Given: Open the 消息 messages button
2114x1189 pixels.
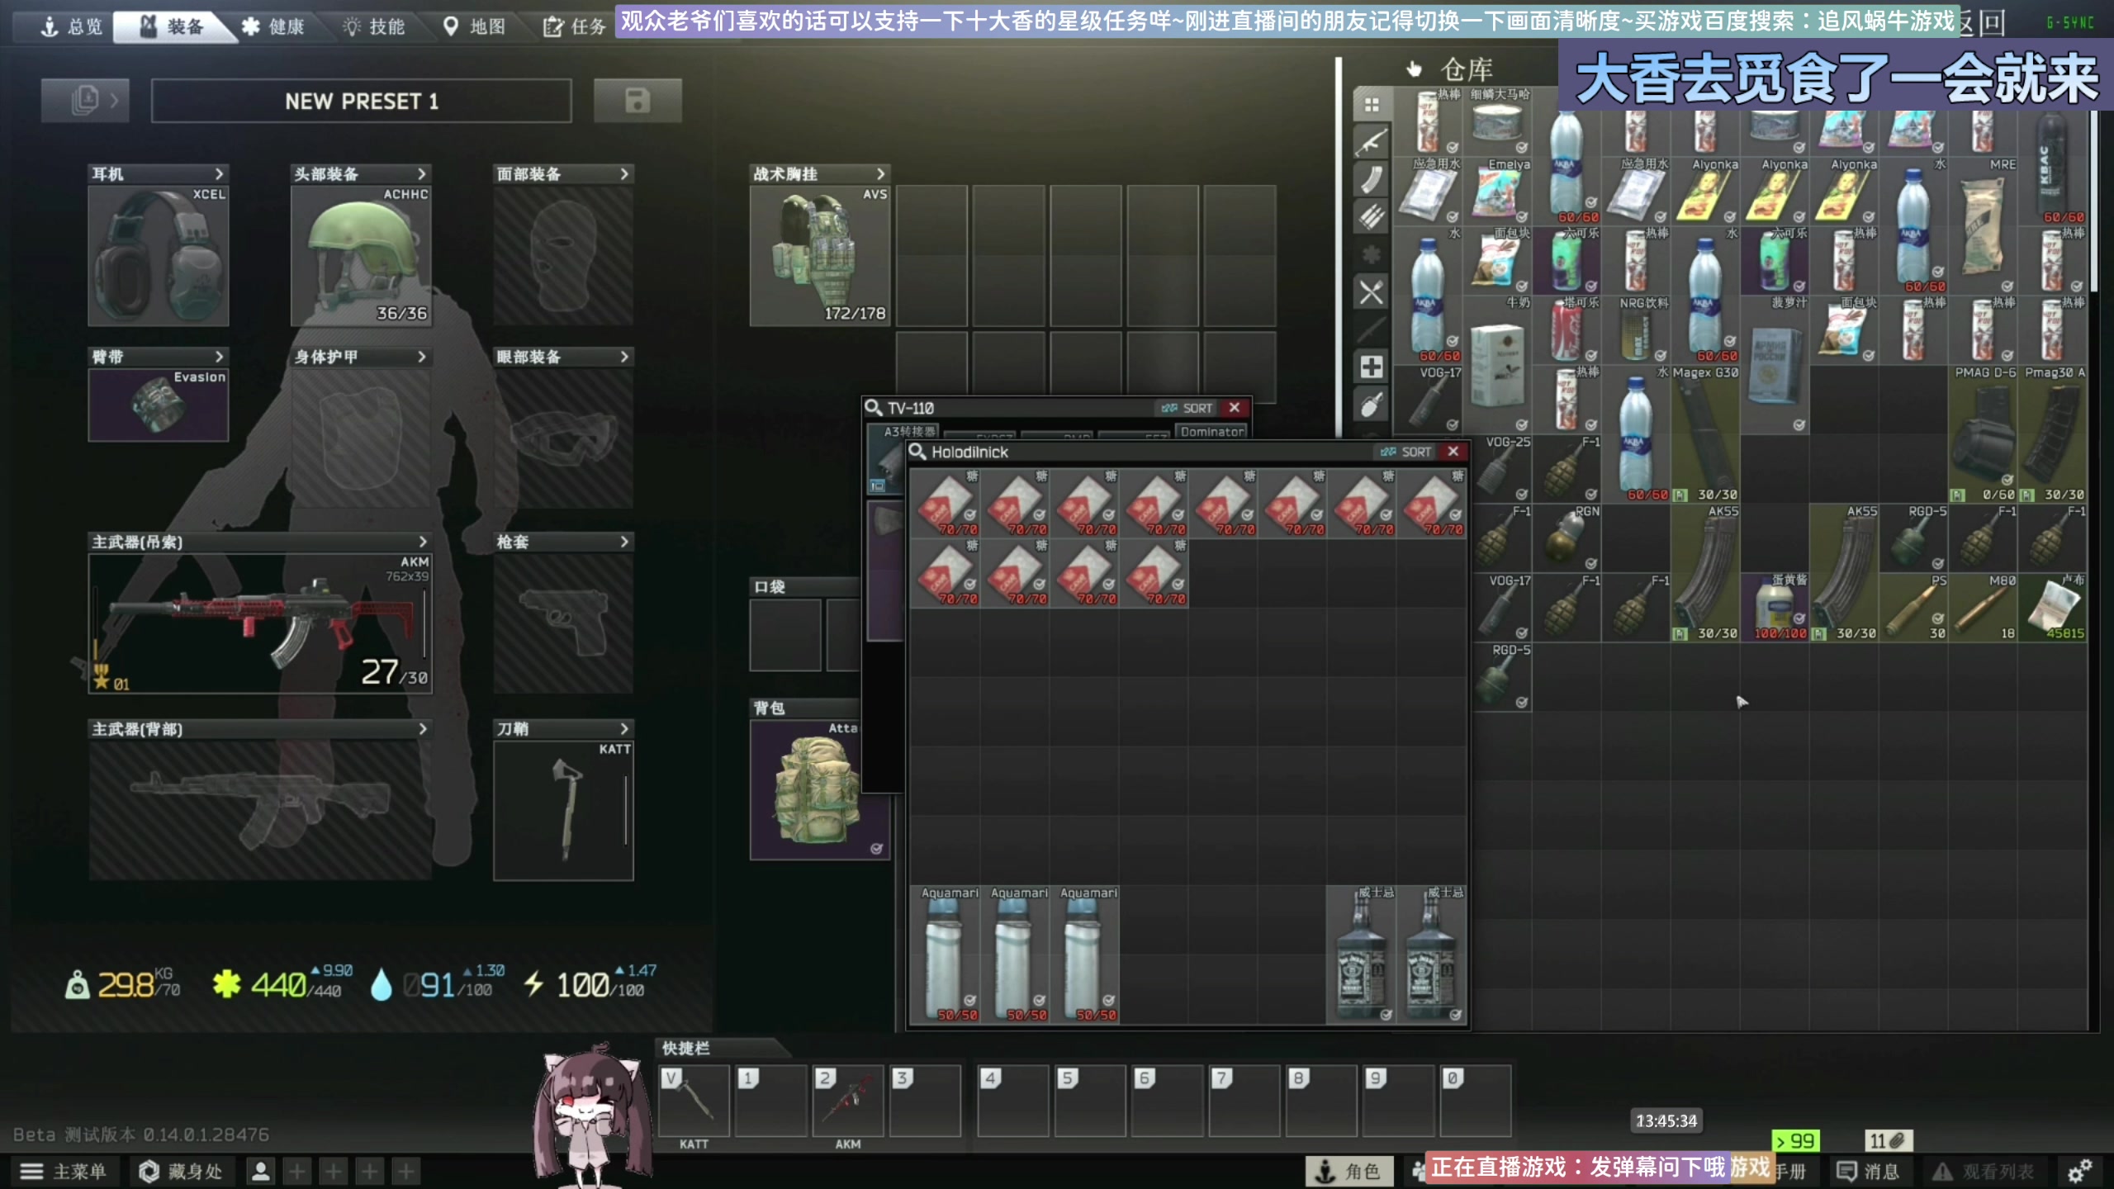Looking at the screenshot, I should (1870, 1171).
